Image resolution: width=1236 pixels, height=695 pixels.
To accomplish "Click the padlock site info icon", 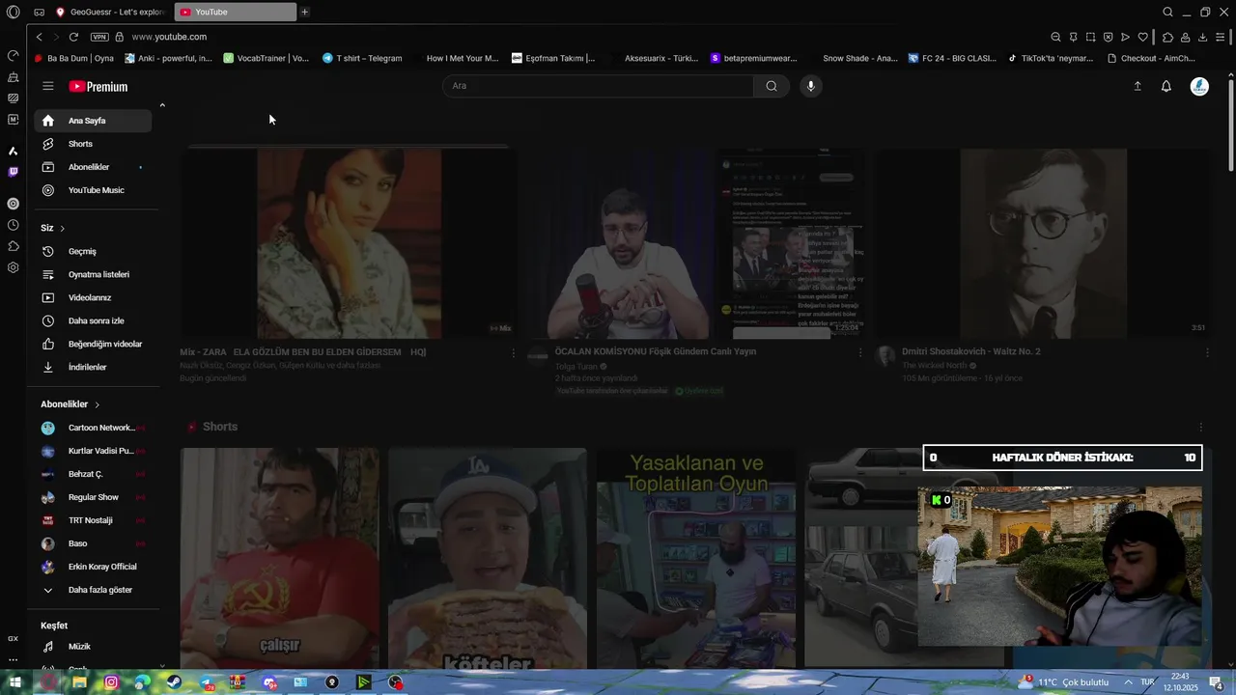I will click(119, 37).
